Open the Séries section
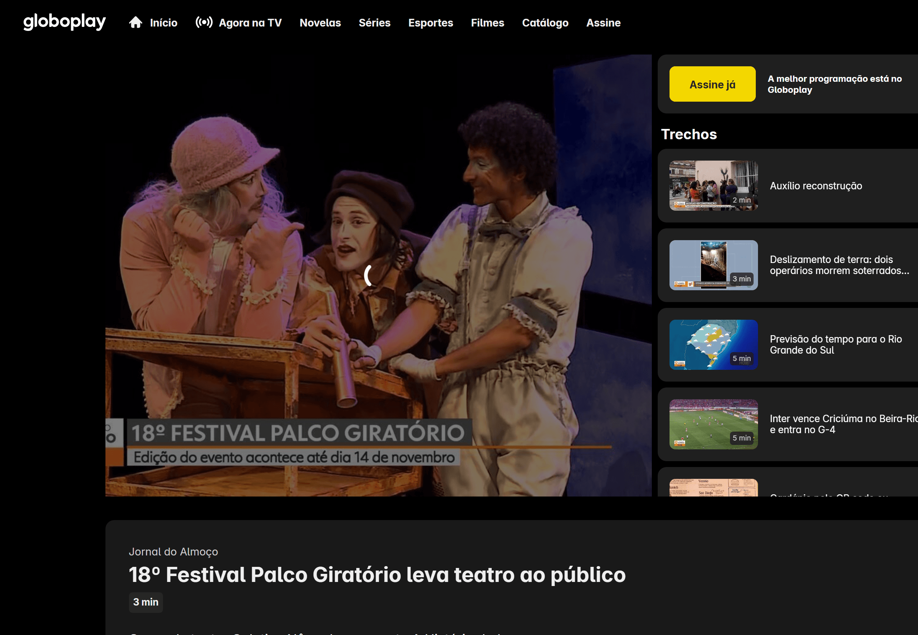This screenshot has width=918, height=635. (374, 23)
